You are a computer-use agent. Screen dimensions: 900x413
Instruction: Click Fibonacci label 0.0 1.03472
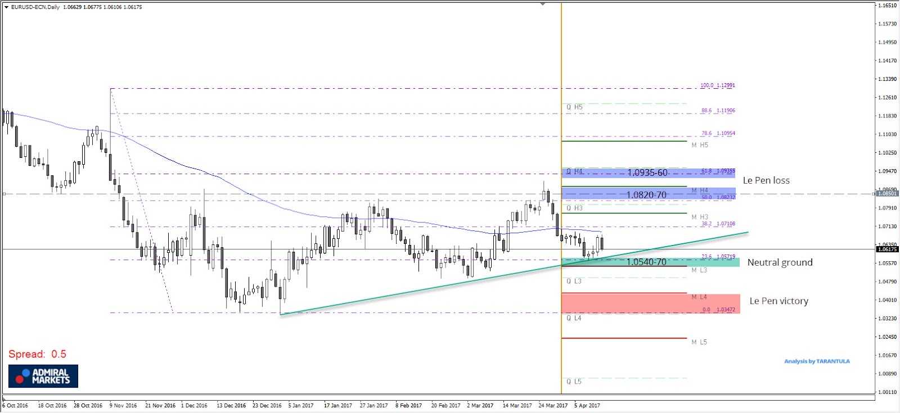pyautogui.click(x=718, y=310)
